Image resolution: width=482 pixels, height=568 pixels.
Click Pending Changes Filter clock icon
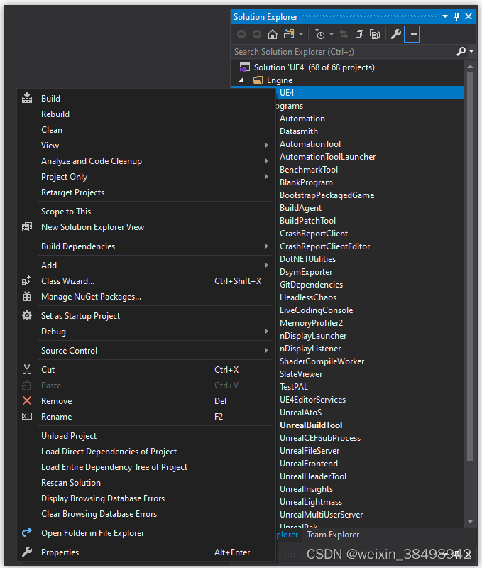tap(320, 34)
